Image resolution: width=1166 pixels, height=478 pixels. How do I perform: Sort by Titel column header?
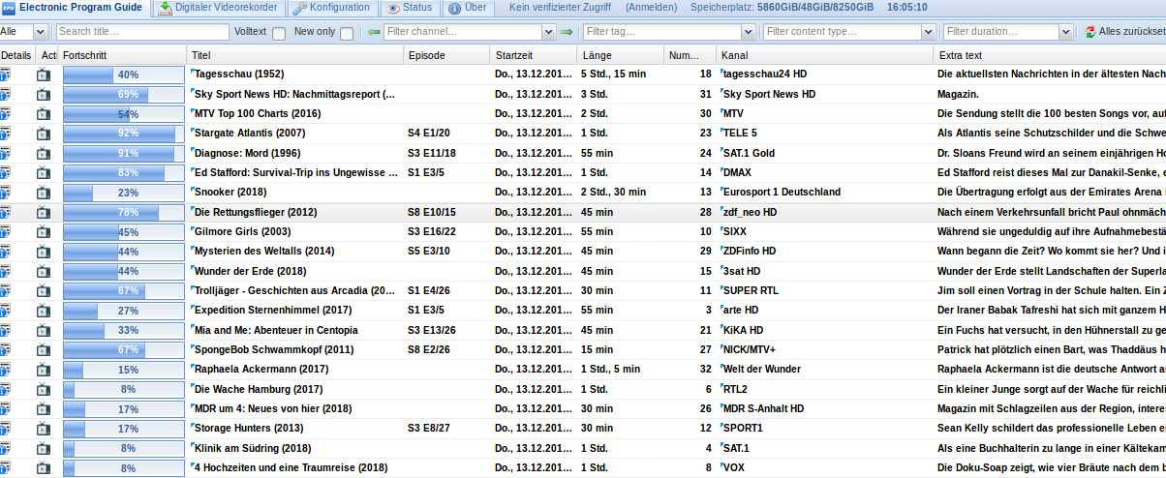coord(295,55)
